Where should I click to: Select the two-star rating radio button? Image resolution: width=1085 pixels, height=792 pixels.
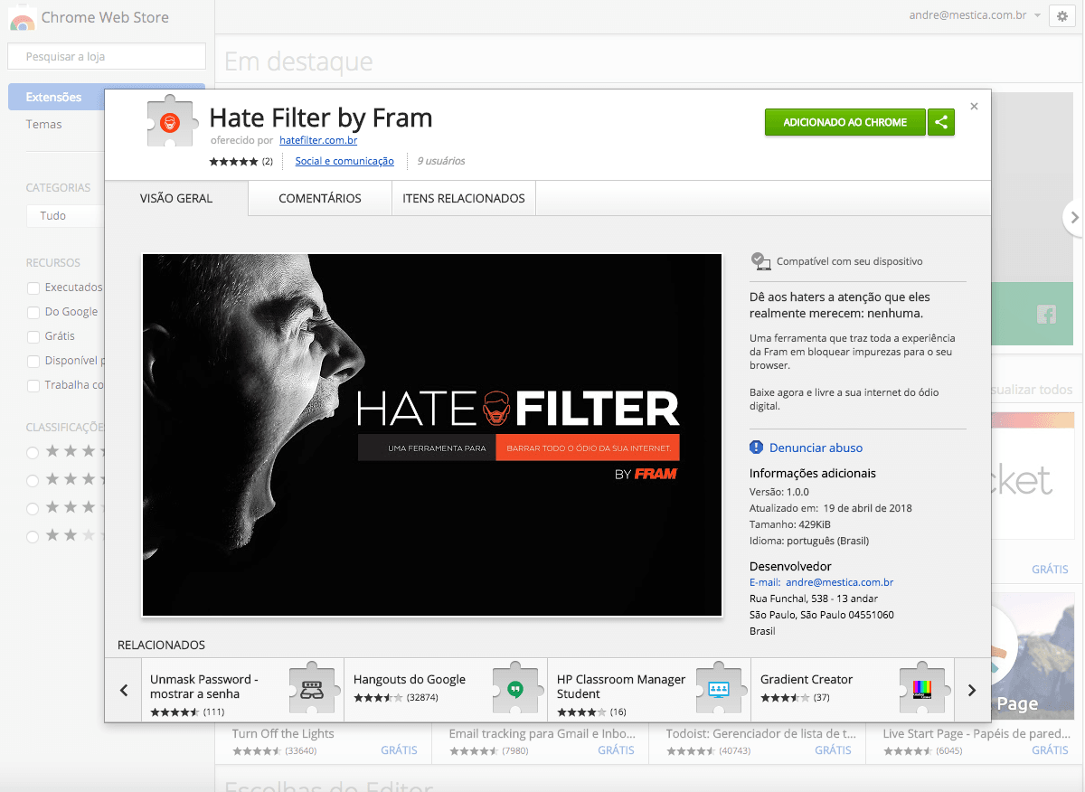[x=33, y=536]
